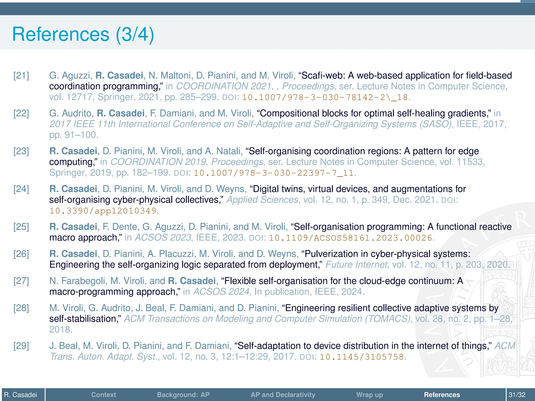This screenshot has height=401, width=535.
Task: Select the References section tab
Action: tap(442, 395)
